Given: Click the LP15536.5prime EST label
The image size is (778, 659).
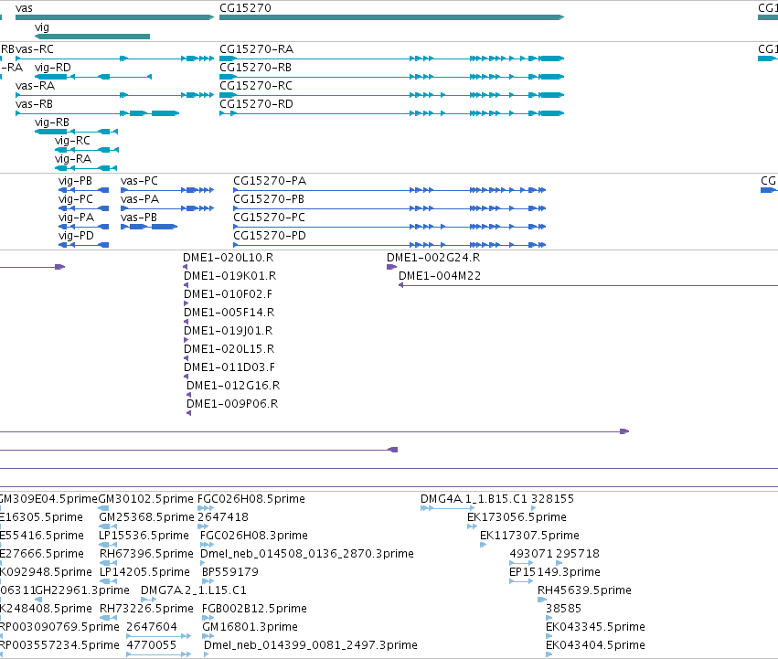Looking at the screenshot, I should point(144,536).
